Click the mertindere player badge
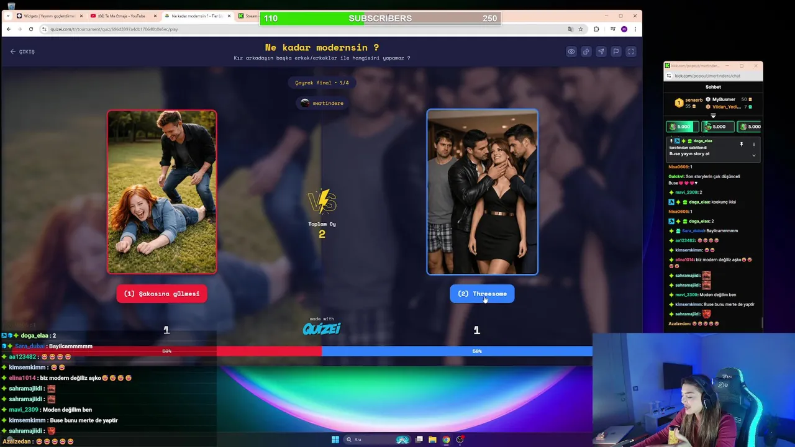 pos(322,103)
